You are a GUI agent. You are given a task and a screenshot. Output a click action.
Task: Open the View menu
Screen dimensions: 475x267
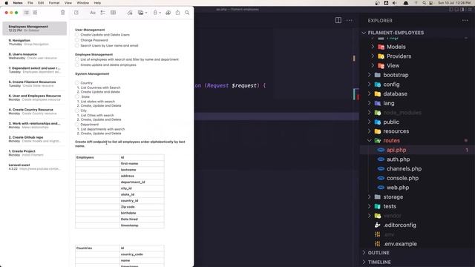click(68, 3)
